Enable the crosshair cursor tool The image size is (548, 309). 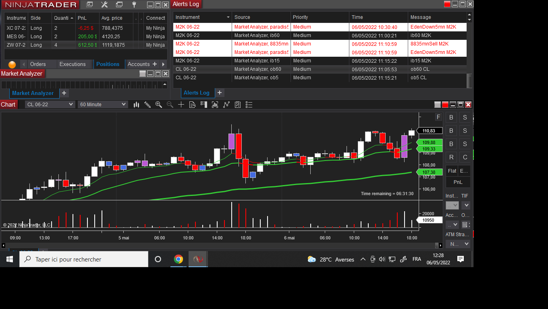pos(181,105)
